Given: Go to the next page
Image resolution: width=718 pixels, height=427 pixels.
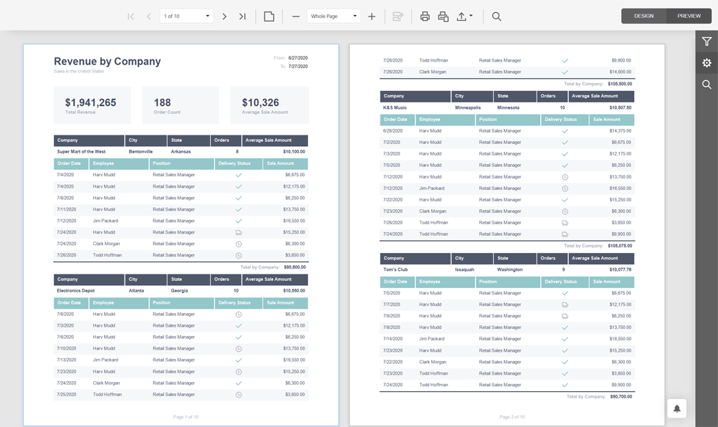Looking at the screenshot, I should point(224,16).
